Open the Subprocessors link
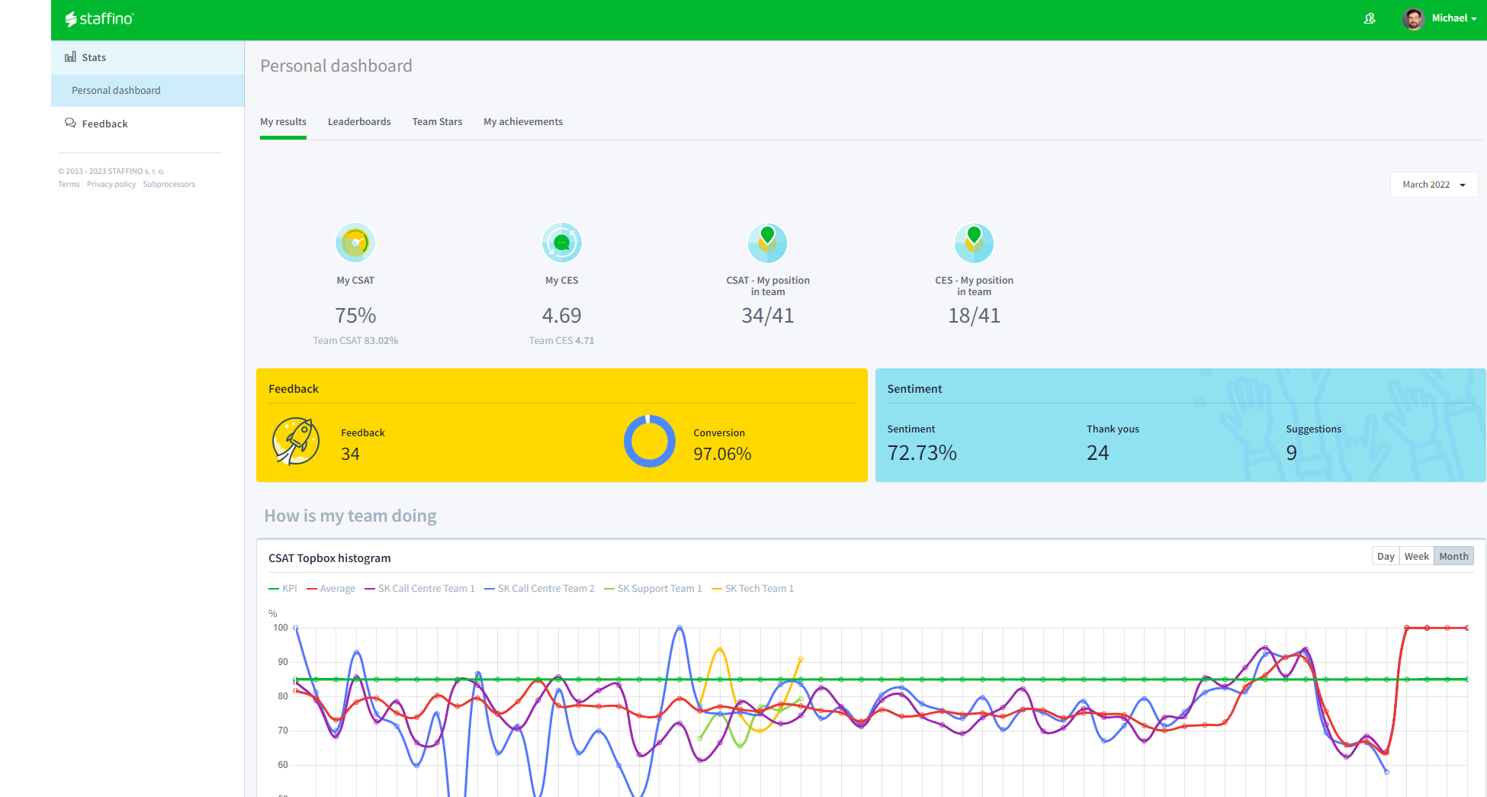 point(169,184)
